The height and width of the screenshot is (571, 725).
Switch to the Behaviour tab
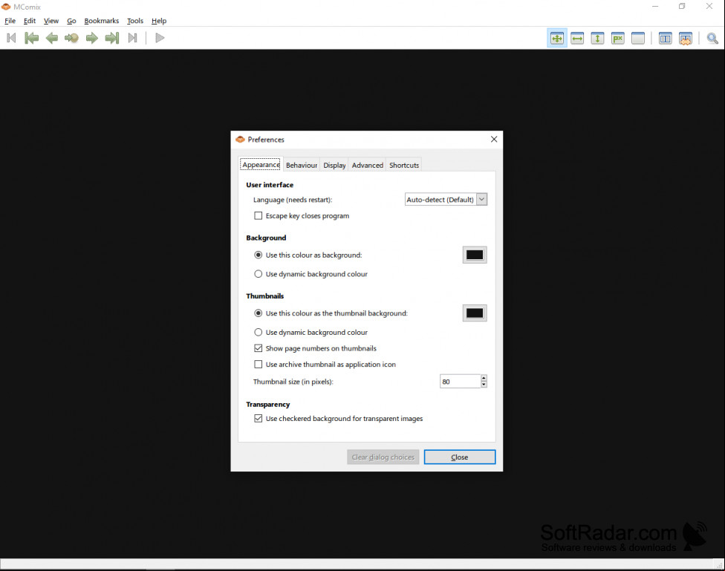302,165
